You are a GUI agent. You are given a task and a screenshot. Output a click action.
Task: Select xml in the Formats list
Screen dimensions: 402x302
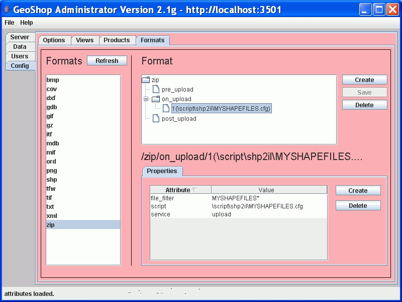83,216
